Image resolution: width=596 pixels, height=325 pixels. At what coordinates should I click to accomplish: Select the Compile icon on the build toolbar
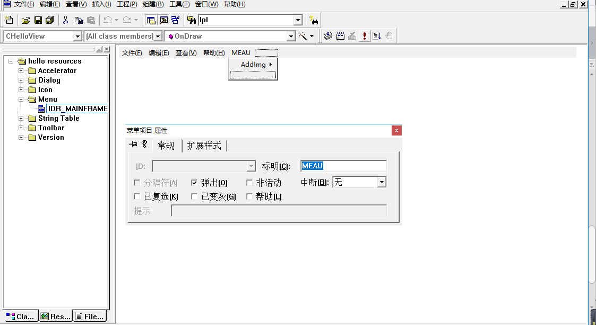point(327,36)
